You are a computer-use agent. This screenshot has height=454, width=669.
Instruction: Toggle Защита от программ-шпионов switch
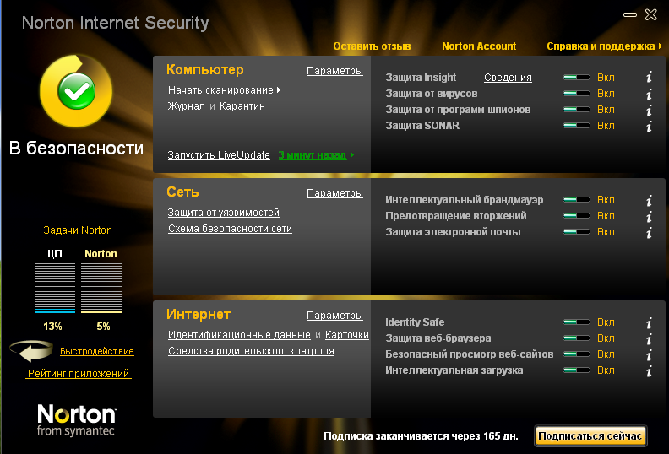pyautogui.click(x=576, y=110)
